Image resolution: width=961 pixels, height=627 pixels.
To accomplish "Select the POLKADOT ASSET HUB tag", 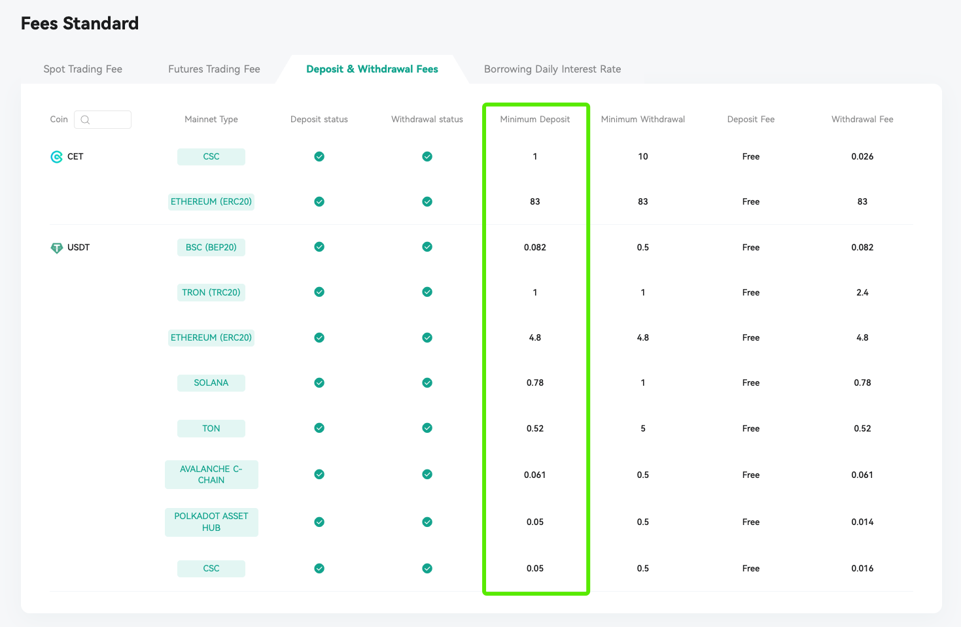I will (211, 522).
